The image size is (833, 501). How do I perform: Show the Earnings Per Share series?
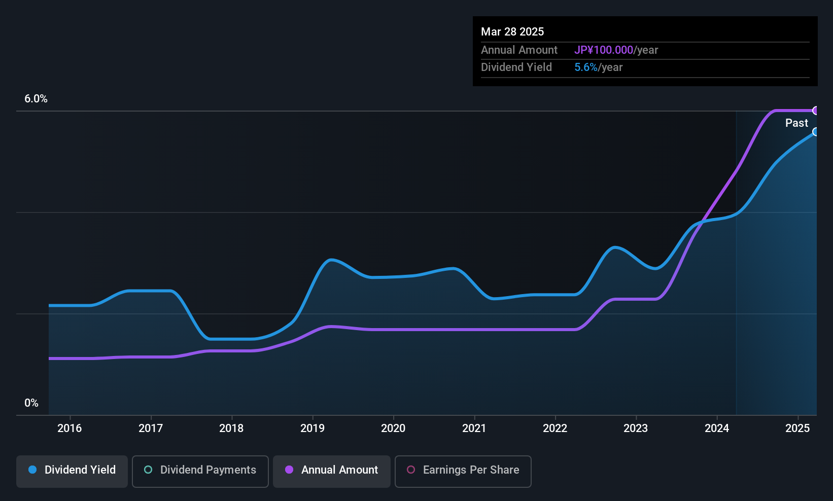(463, 471)
